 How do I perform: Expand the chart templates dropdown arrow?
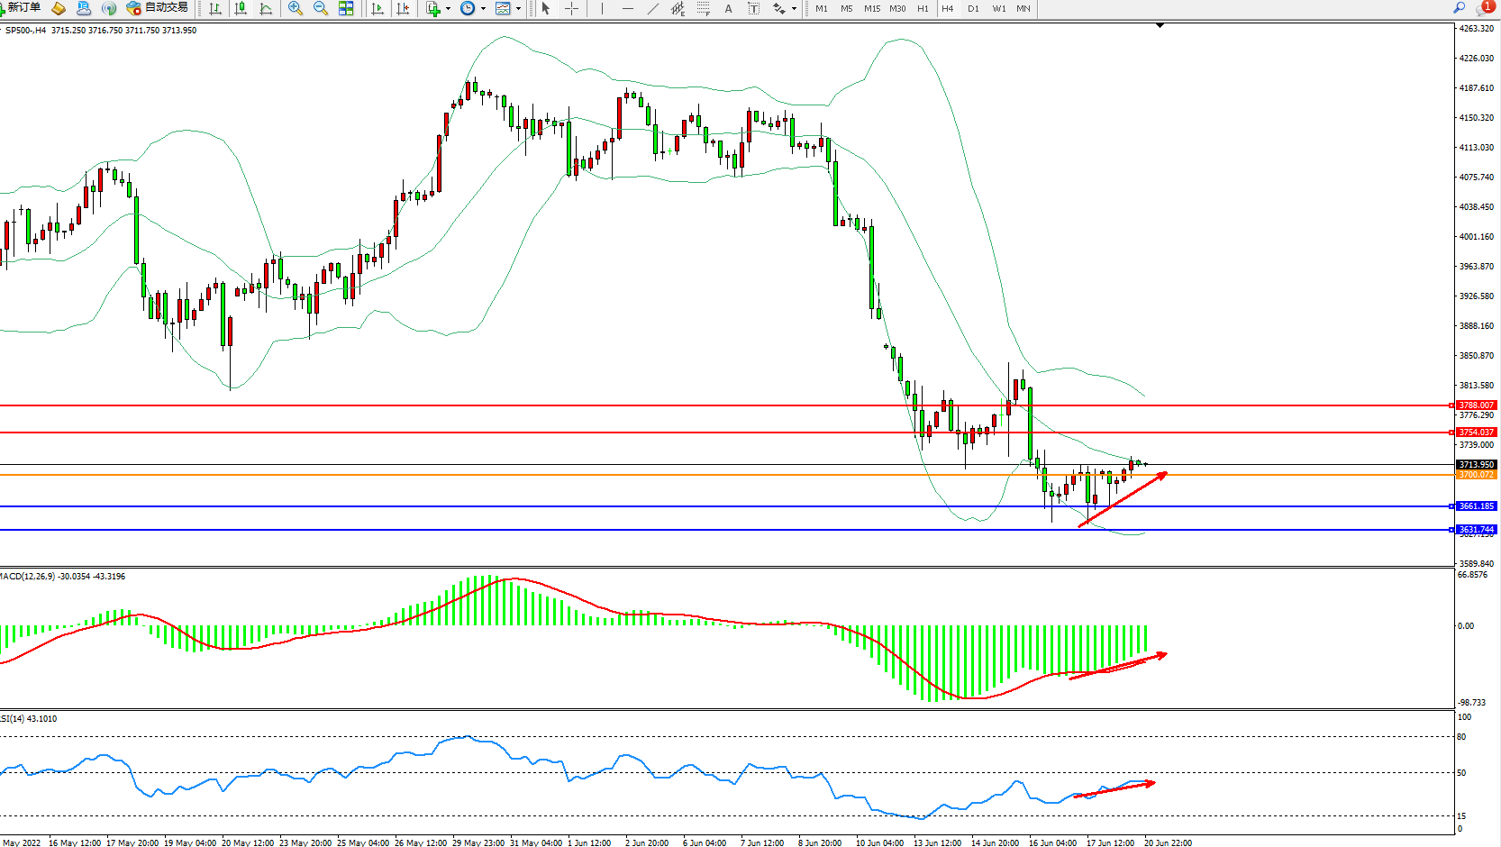tap(518, 9)
